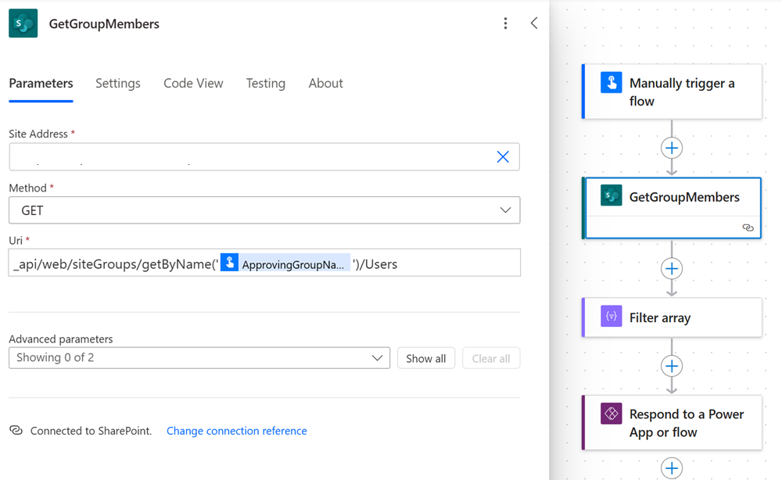This screenshot has width=782, height=480.
Task: Click the lightning icon in the ApprovingGroupName pill
Action: [x=229, y=262]
